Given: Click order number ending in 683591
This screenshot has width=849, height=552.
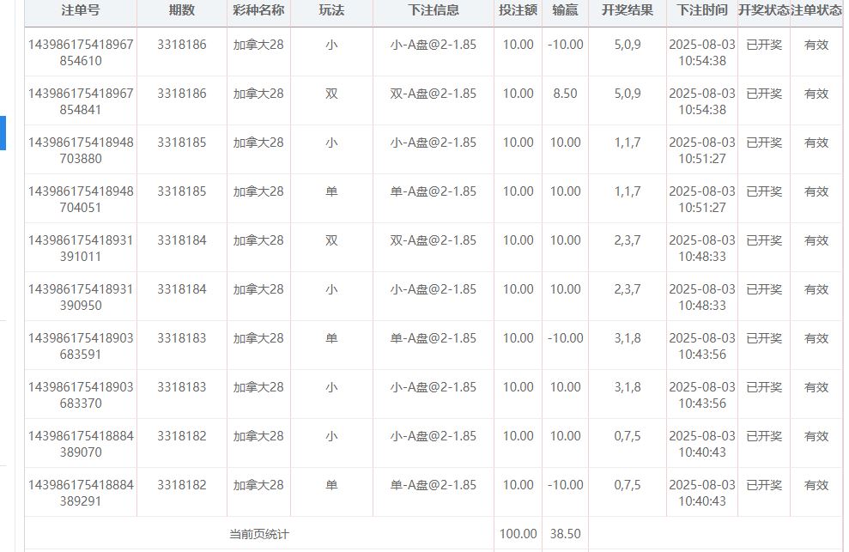Looking at the screenshot, I should 81,346.
